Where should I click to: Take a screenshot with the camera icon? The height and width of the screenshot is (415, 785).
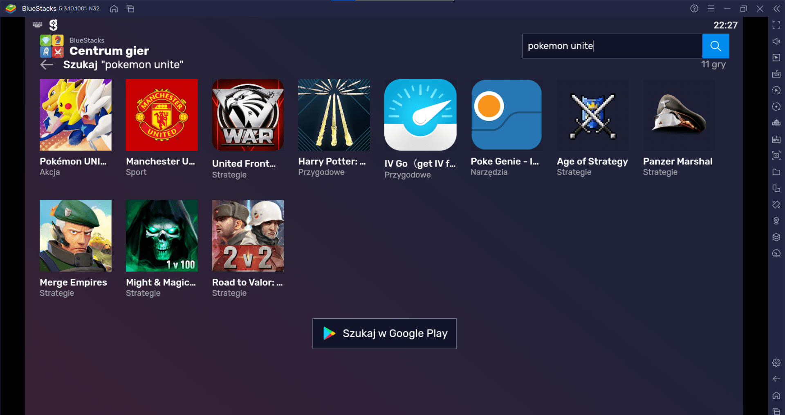click(776, 155)
